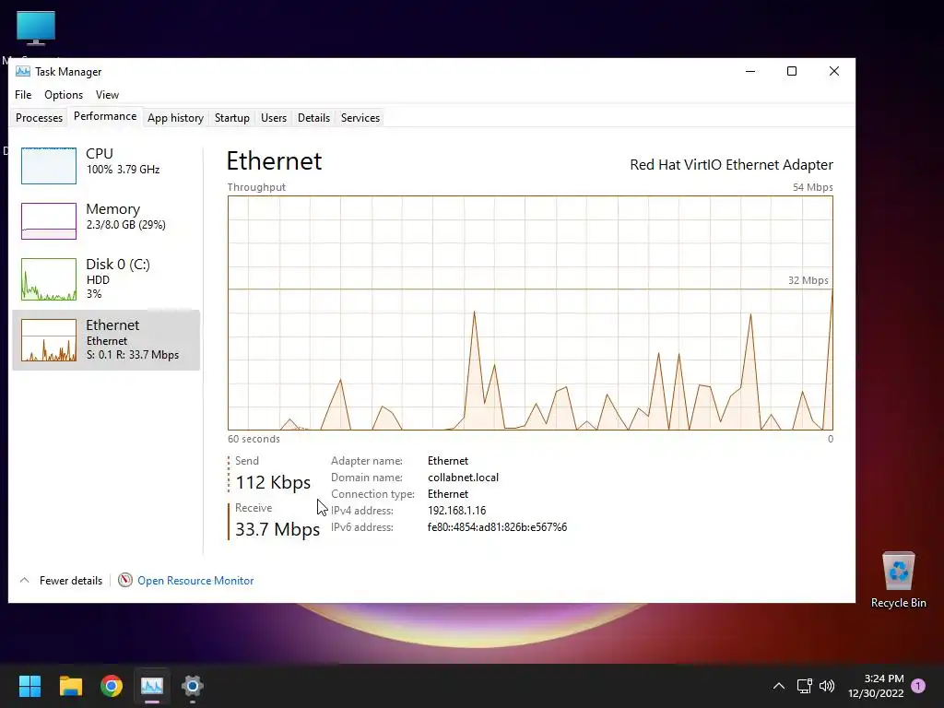Click the Red Hat VirtIO Ethernet Adapter label

[731, 165]
